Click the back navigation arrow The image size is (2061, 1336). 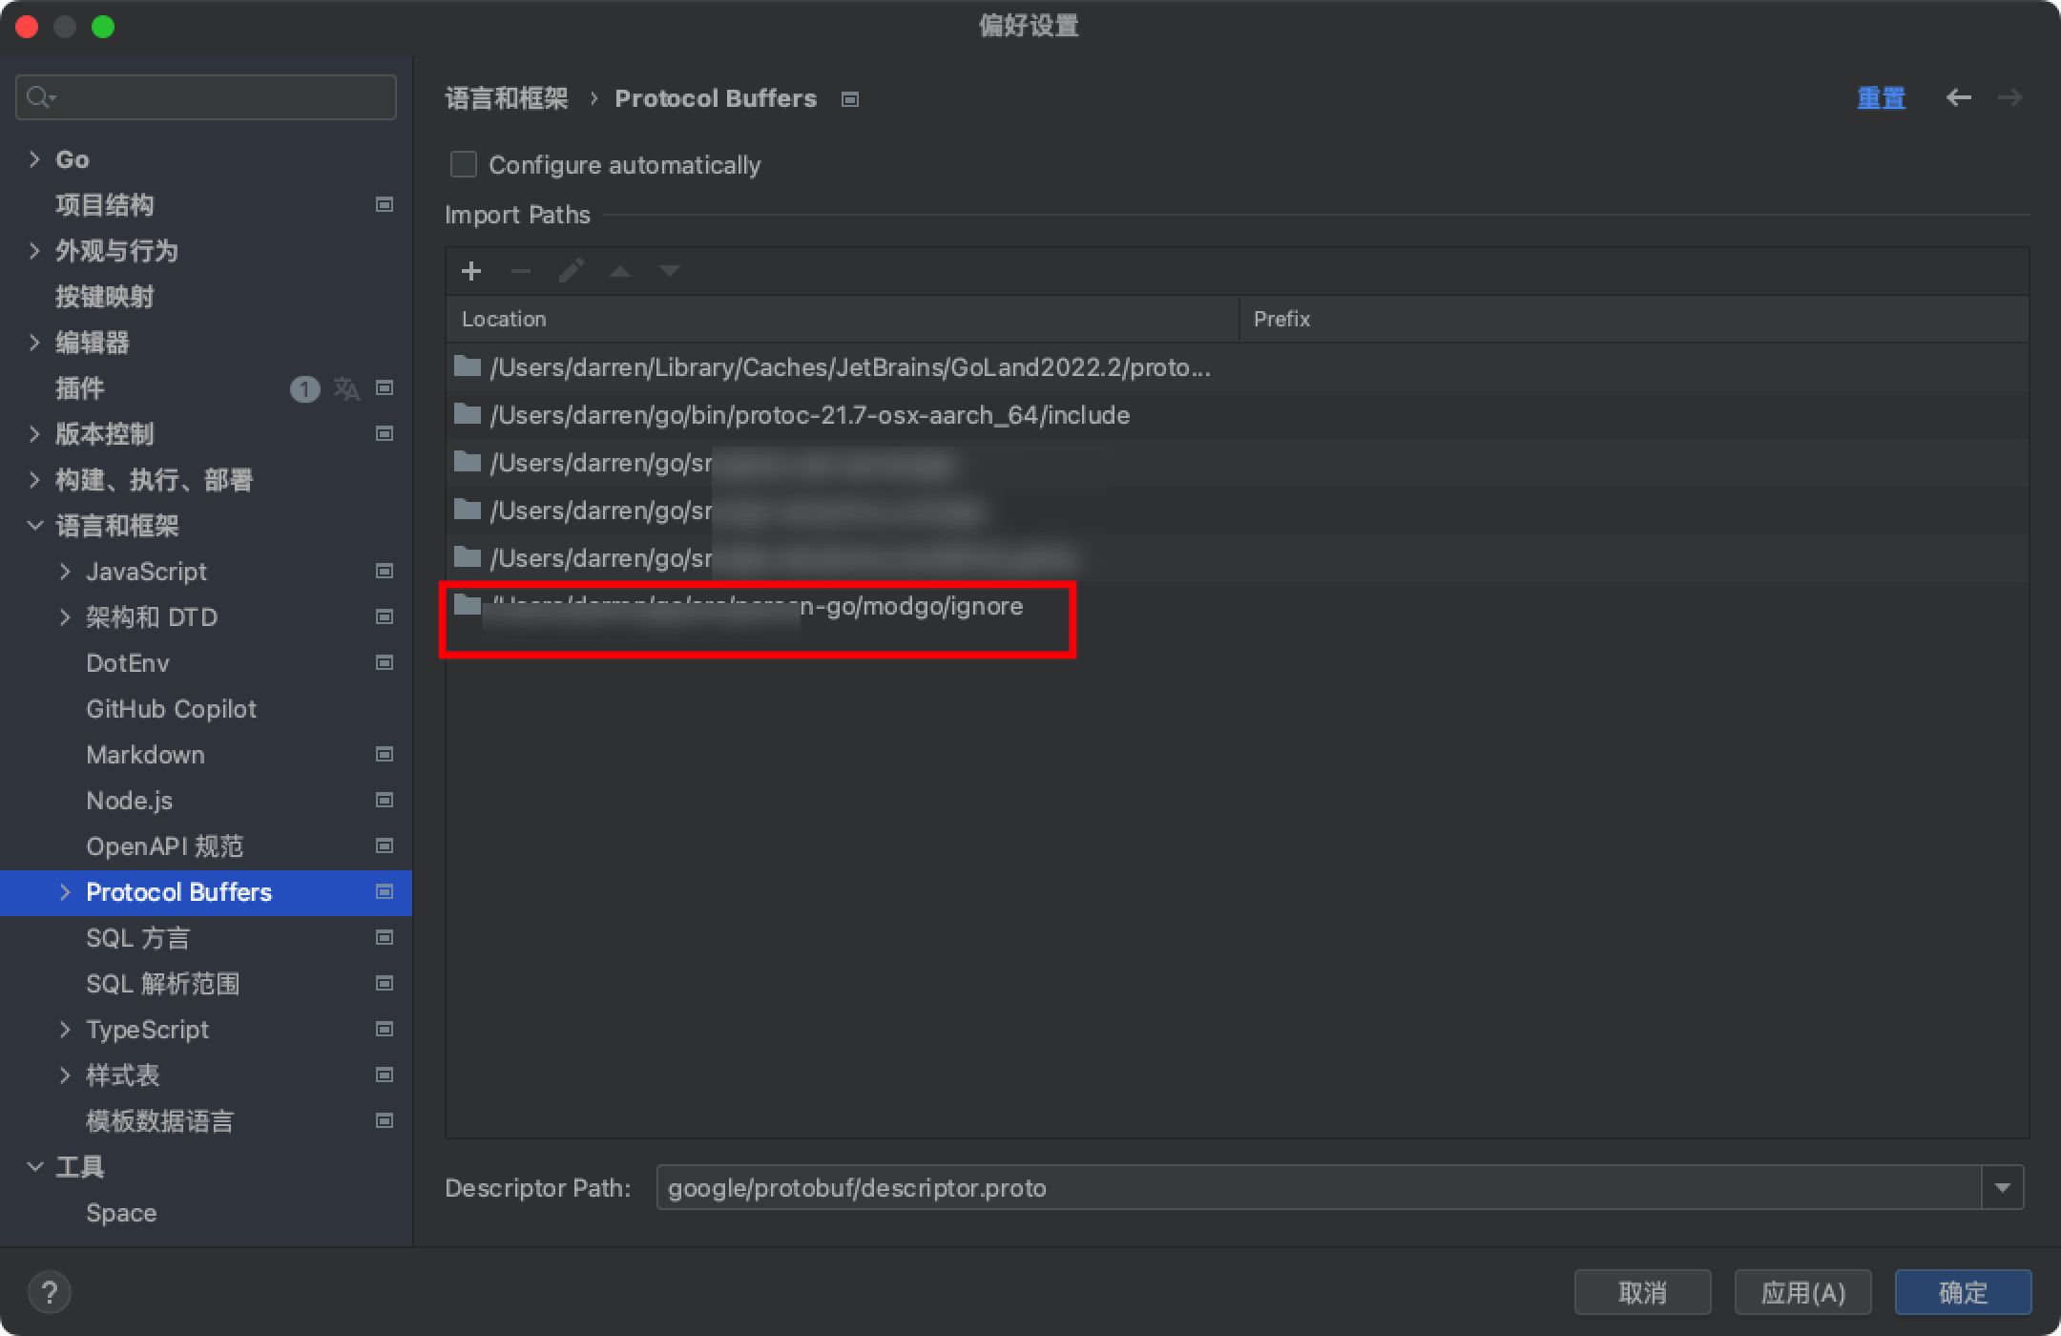click(1958, 97)
